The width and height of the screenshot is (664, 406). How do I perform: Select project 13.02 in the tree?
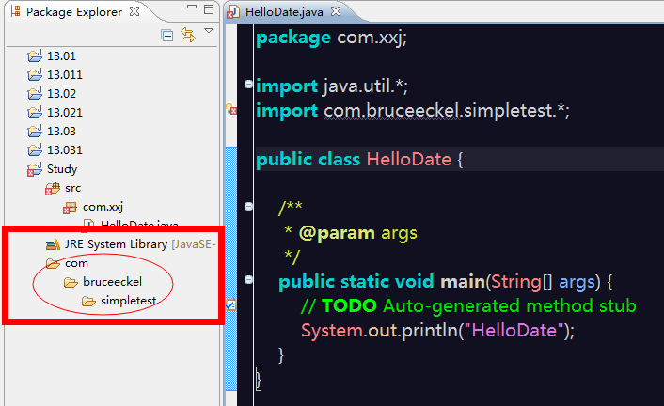[x=62, y=94]
